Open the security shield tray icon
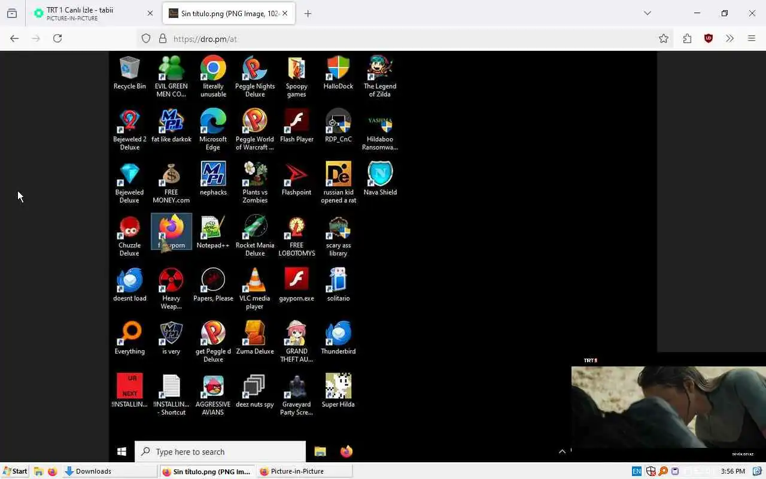This screenshot has height=479, width=766. pyautogui.click(x=651, y=471)
